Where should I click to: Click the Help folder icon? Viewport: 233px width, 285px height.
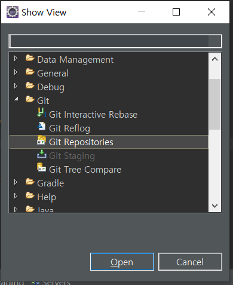click(x=30, y=195)
